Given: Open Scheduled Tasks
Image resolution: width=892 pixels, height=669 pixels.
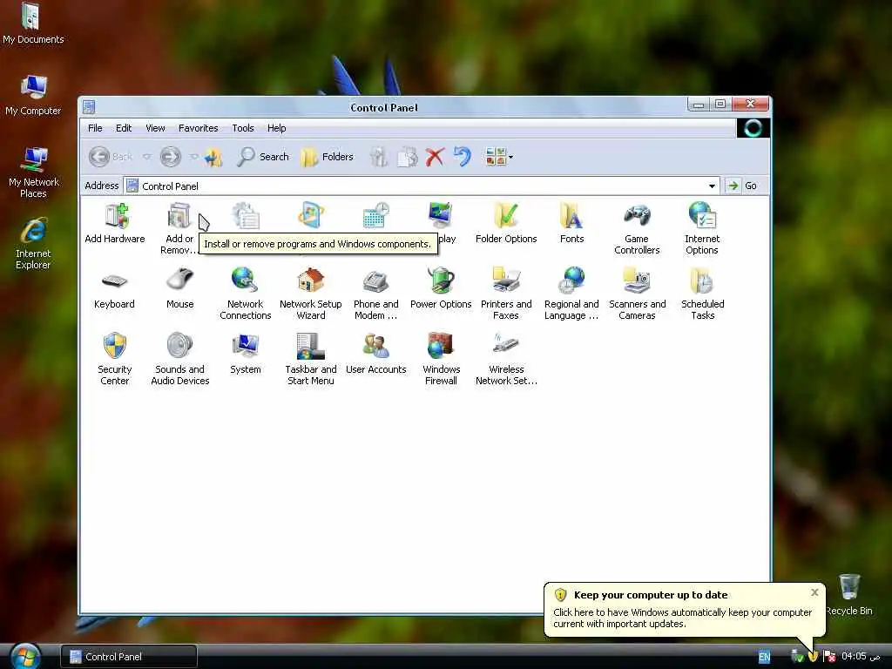Looking at the screenshot, I should pos(703,294).
